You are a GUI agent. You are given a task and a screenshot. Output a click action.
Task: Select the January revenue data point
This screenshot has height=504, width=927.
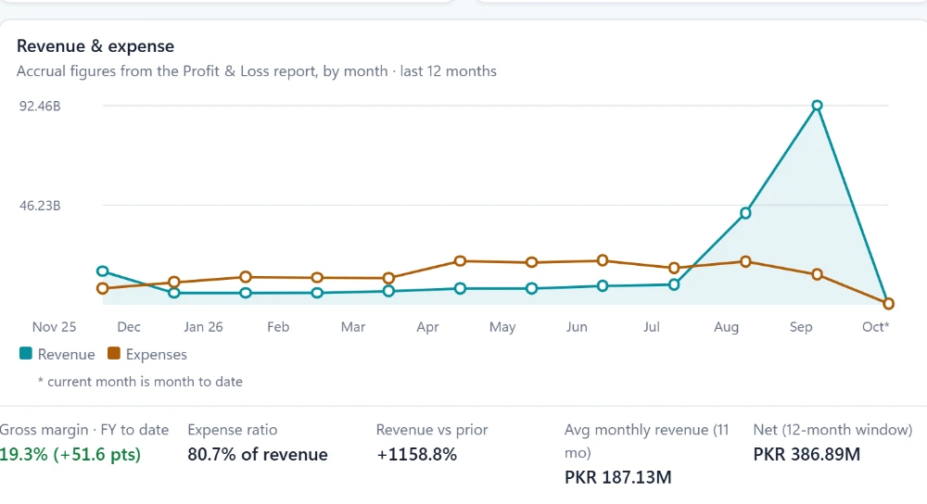tap(246, 293)
